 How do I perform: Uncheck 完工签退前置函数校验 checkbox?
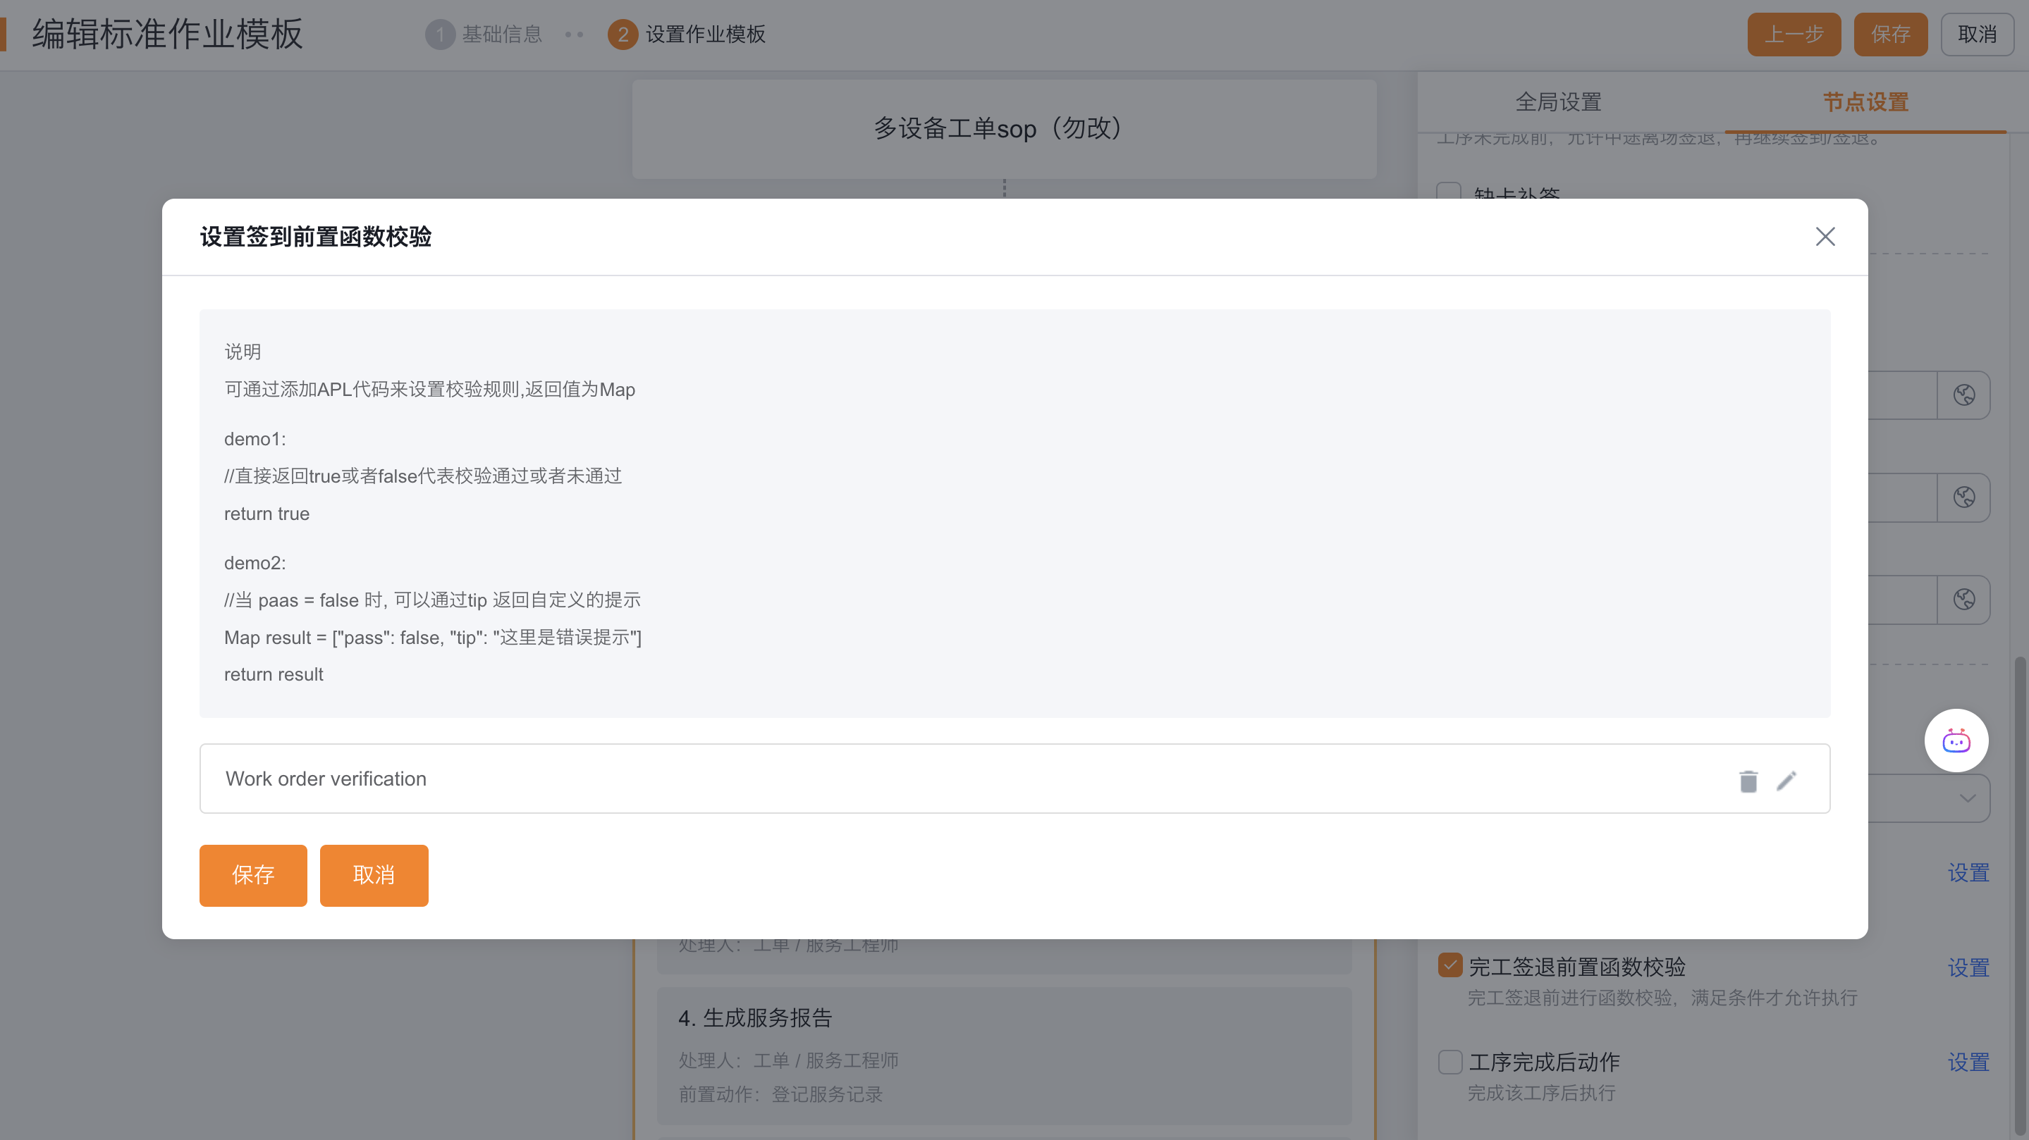click(1449, 965)
